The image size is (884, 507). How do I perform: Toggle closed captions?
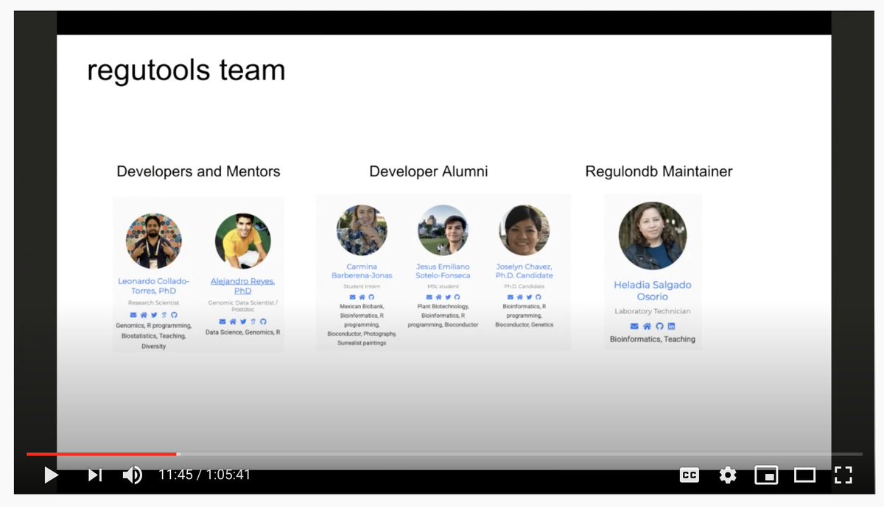click(690, 475)
